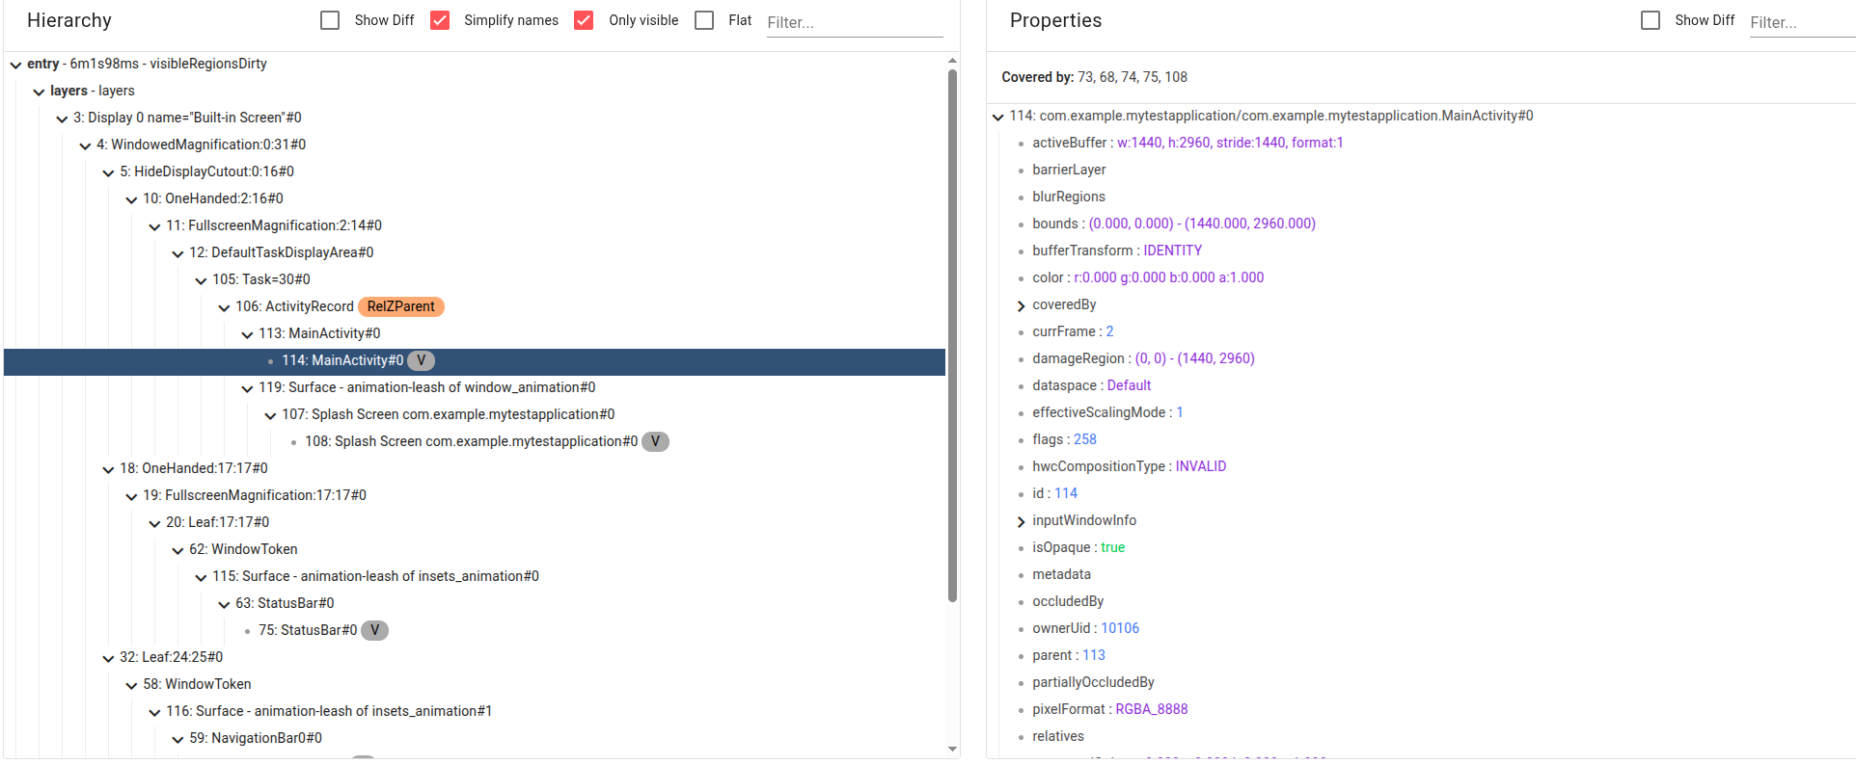
Task: Collapse the layers node chevron
Action: (x=39, y=92)
